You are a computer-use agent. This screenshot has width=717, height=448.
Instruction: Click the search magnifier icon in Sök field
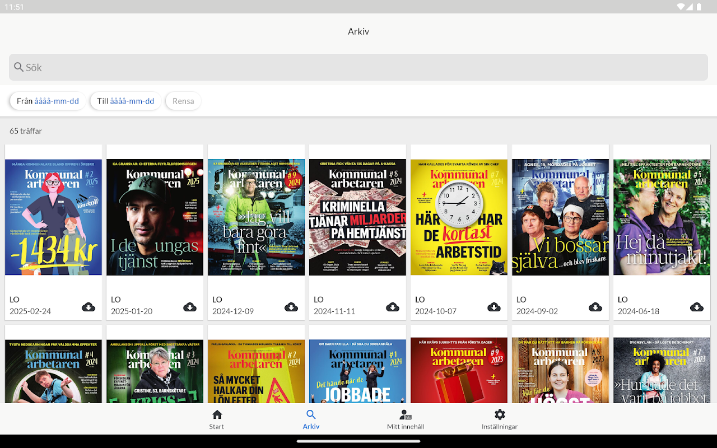[19, 67]
